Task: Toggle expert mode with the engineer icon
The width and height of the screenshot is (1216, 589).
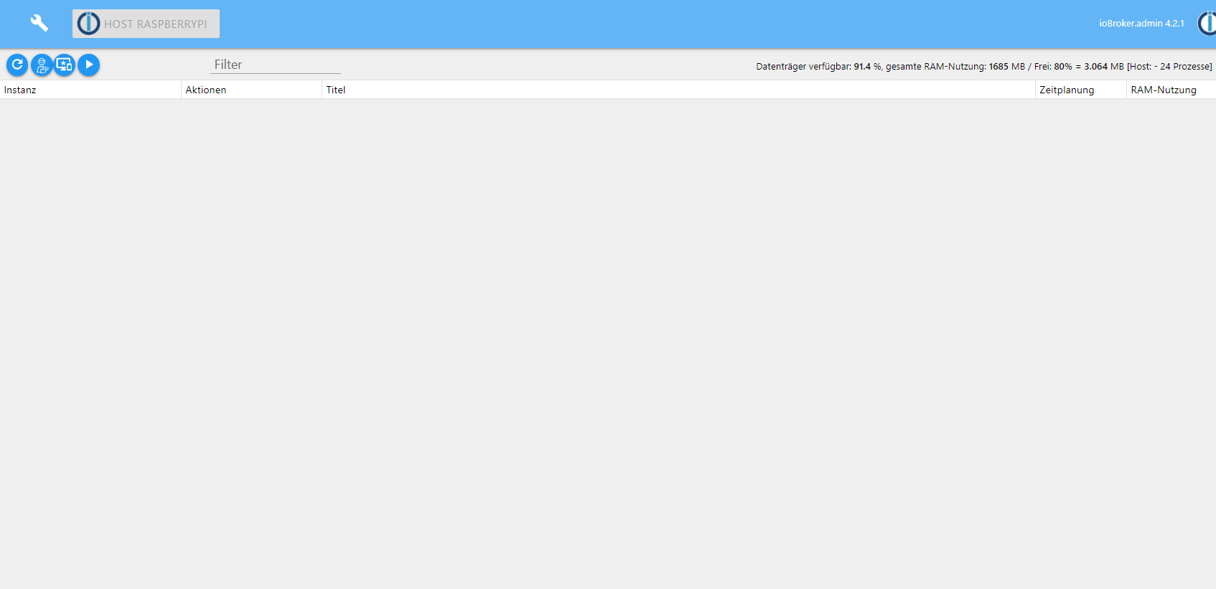Action: pos(42,65)
